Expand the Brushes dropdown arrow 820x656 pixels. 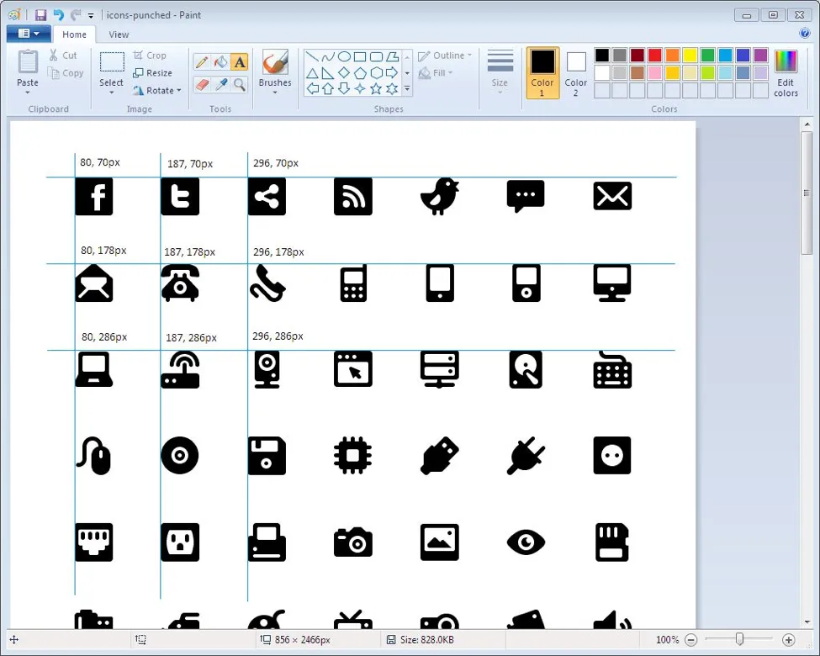(275, 93)
